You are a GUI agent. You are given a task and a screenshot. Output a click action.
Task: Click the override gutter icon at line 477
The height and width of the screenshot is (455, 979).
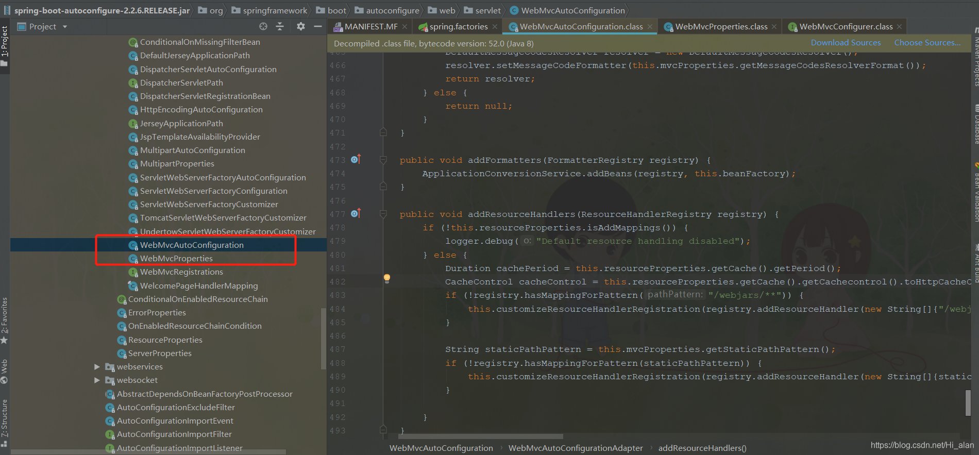(356, 213)
